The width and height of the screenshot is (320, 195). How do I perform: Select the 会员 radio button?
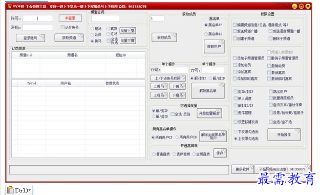pos(92,35)
